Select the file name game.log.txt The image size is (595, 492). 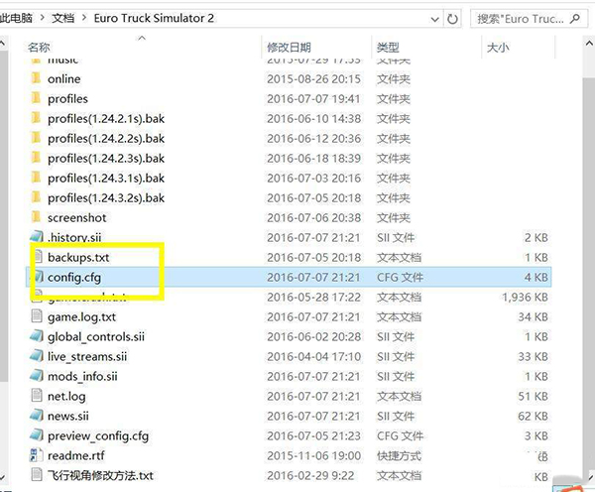(x=81, y=316)
